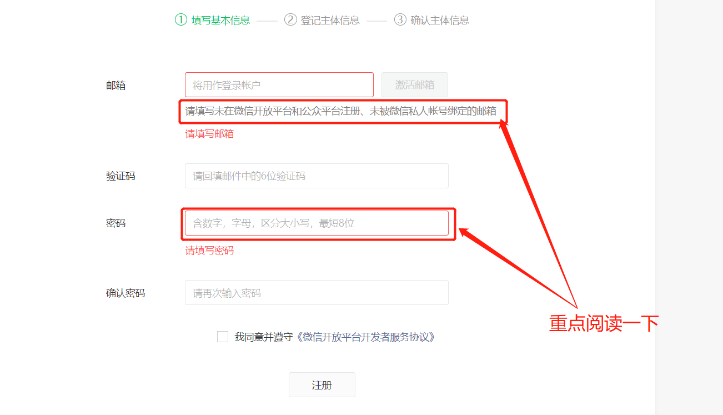Click the 激活邮箱 button
Screen dimensions: 723x415
[x=415, y=85]
